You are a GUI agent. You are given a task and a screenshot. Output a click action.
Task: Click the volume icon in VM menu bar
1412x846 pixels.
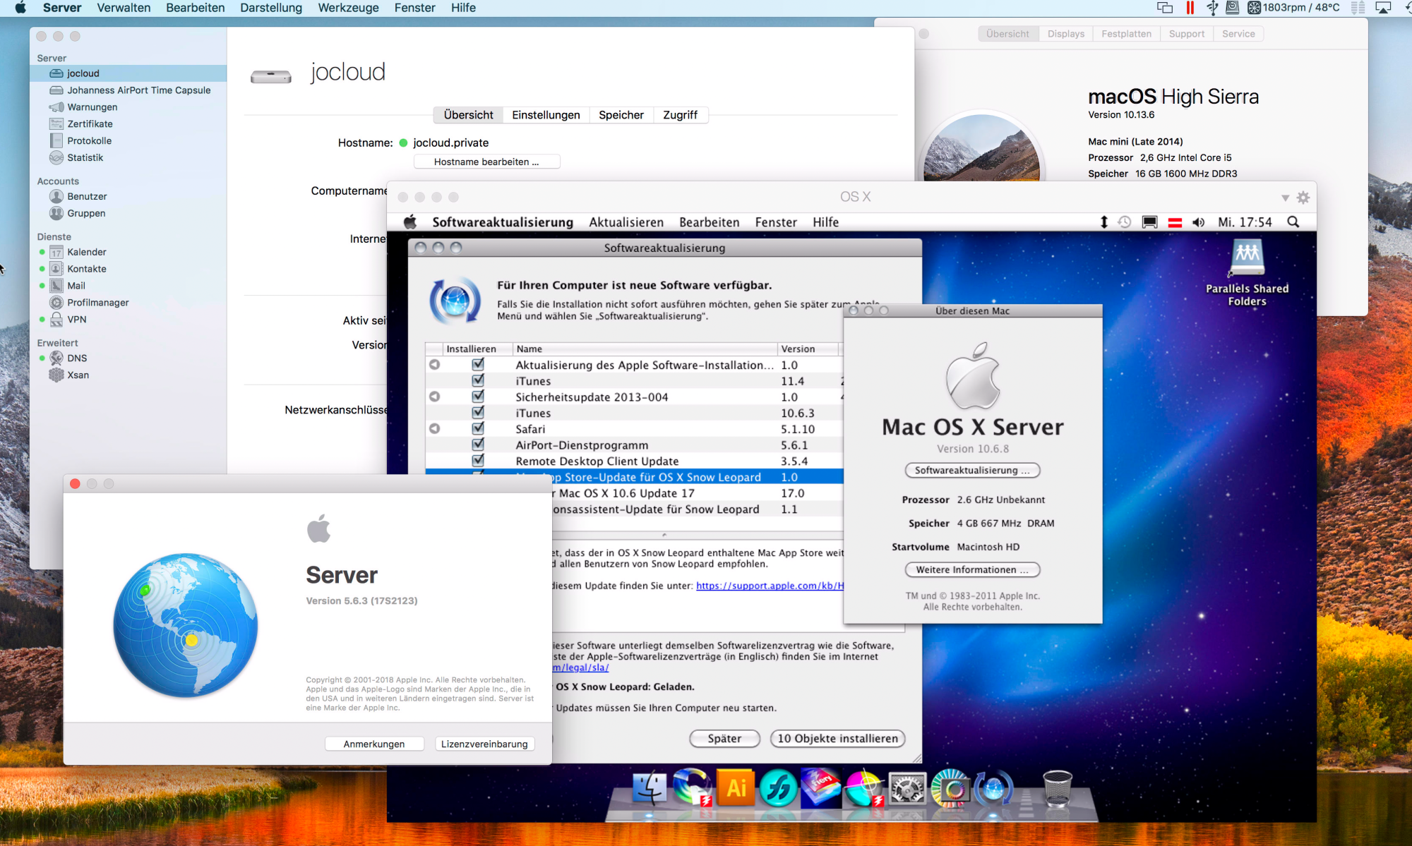(1198, 222)
